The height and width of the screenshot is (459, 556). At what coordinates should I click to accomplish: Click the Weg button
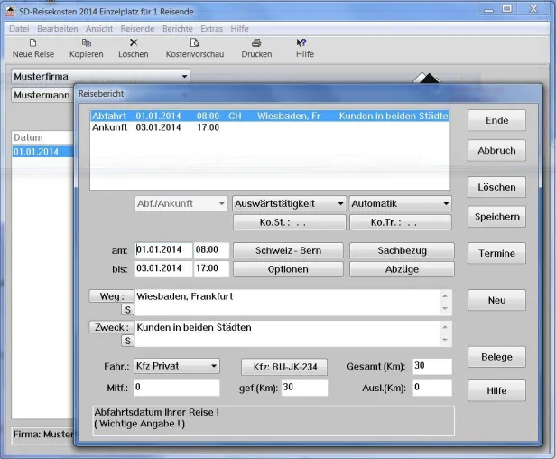[x=112, y=296]
